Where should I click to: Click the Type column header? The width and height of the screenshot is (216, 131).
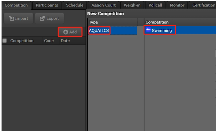click(x=93, y=22)
